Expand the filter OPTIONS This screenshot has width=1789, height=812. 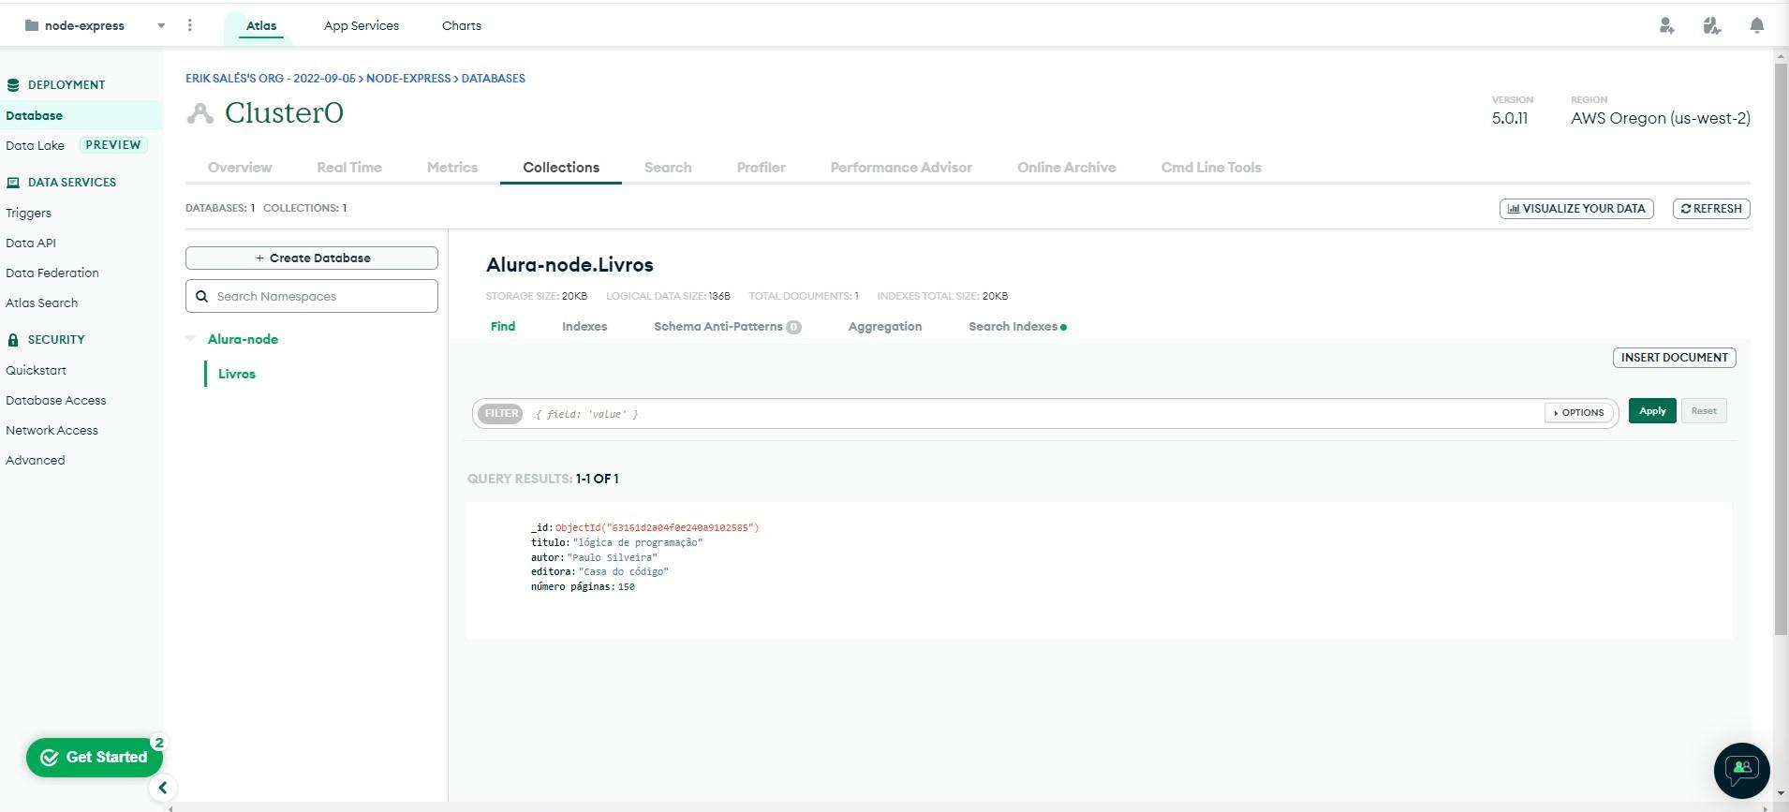coord(1579,413)
